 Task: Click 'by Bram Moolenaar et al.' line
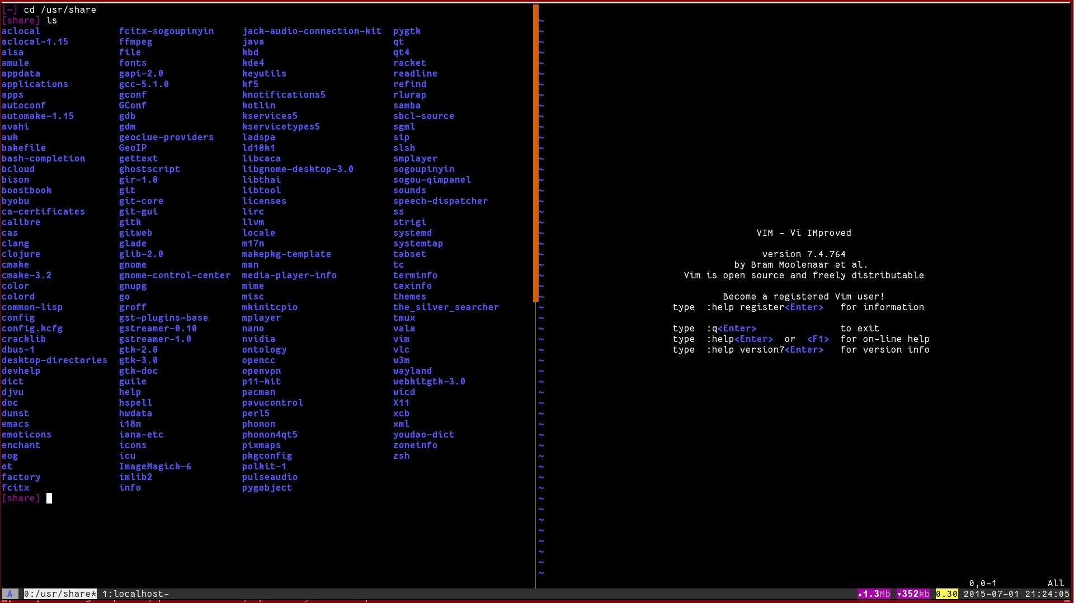pos(801,264)
